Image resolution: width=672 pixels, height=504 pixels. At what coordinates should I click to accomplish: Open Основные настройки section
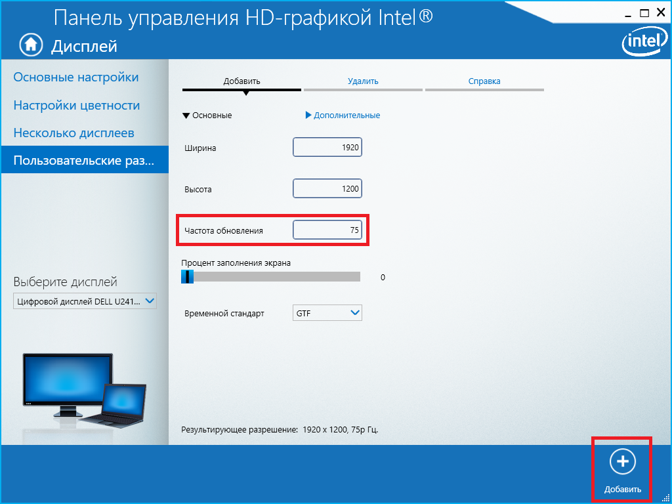(76, 77)
